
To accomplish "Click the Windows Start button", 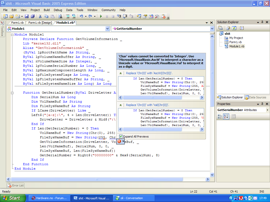I will [13, 198].
